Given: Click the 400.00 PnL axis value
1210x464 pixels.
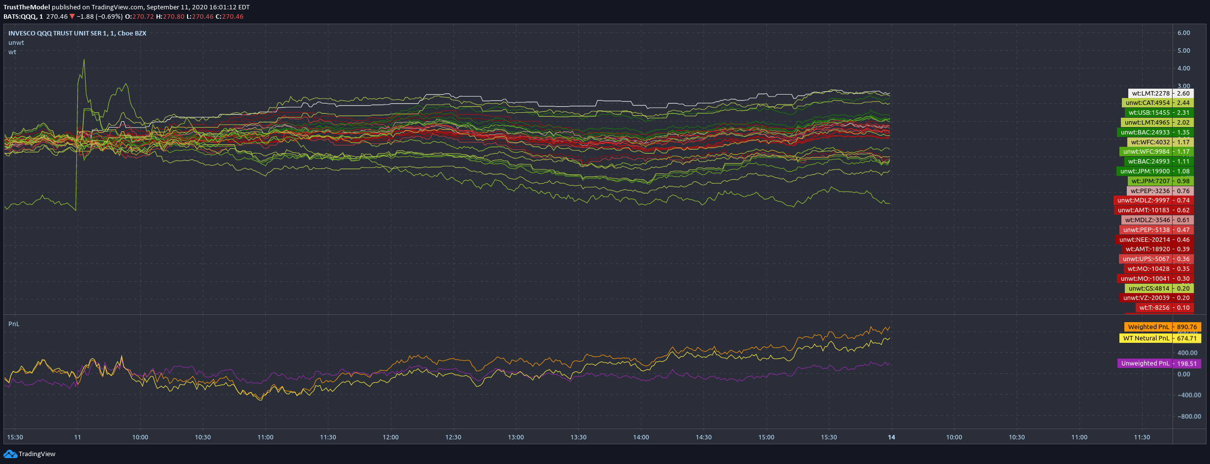Looking at the screenshot, I should tap(1187, 353).
